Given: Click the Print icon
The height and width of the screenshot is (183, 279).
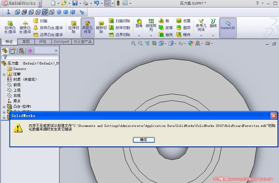Looking at the screenshot, I should pos(85,3).
